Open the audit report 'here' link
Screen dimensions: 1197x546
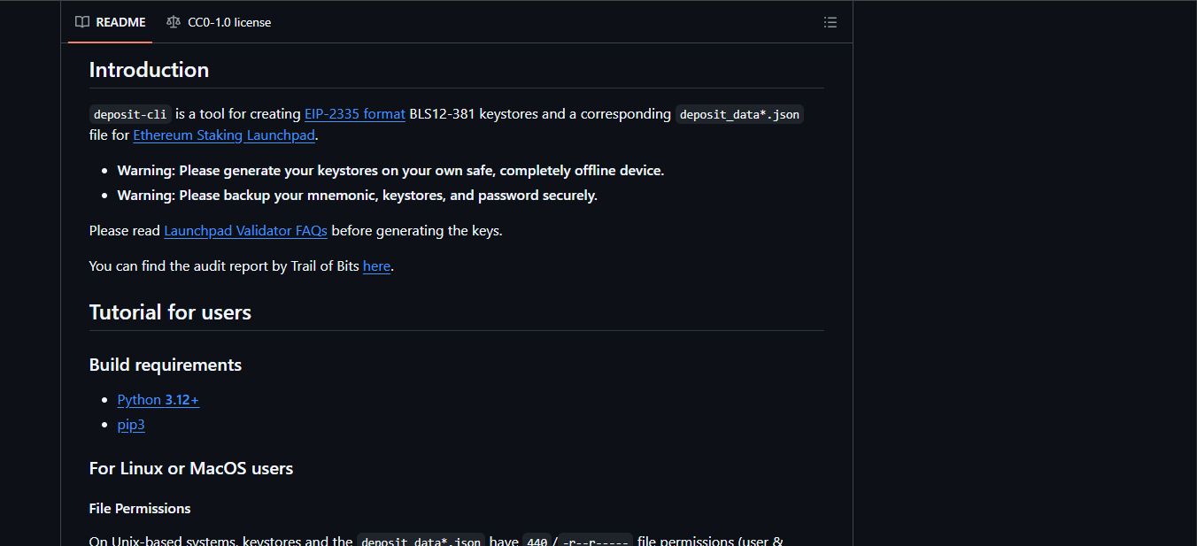tap(376, 266)
